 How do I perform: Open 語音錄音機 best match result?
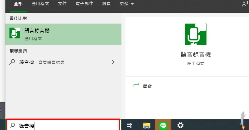63,34
